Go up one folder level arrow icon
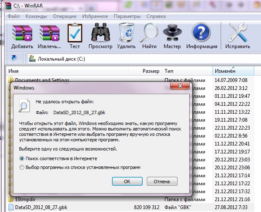The height and width of the screenshot is (212, 261). 14,58
